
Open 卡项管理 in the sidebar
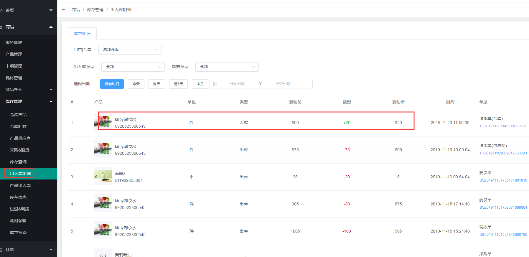tap(14, 66)
